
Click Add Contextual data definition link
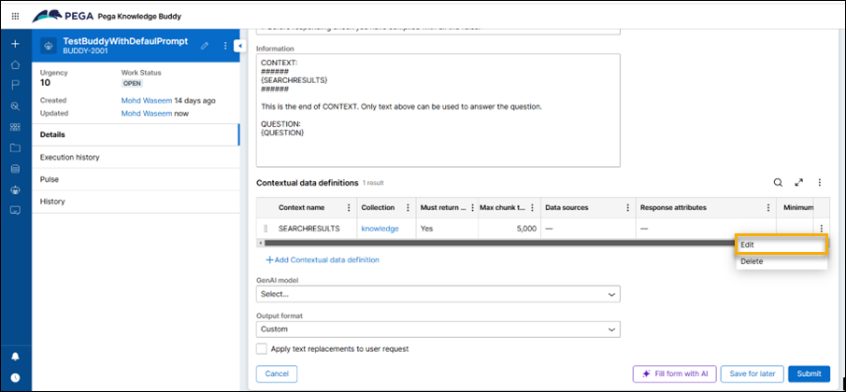pyautogui.click(x=323, y=260)
